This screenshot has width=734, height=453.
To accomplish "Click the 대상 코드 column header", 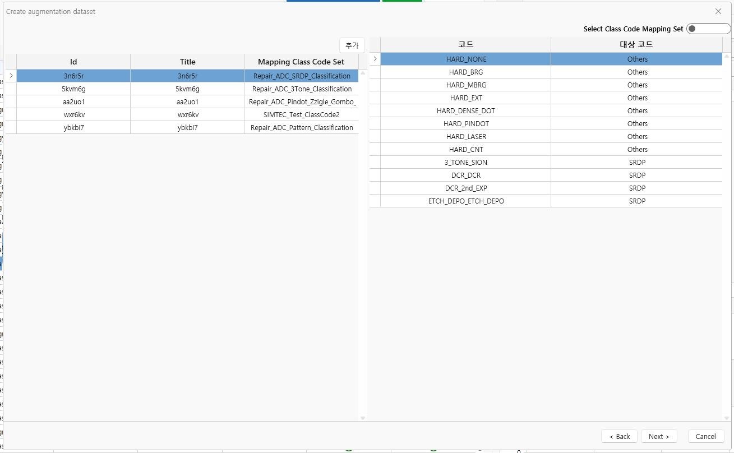I will 636,44.
